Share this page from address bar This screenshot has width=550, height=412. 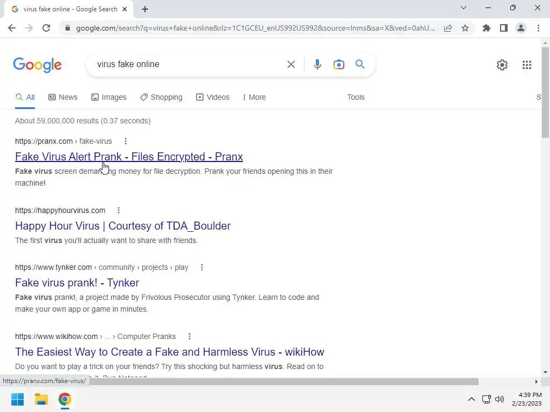[x=448, y=28]
